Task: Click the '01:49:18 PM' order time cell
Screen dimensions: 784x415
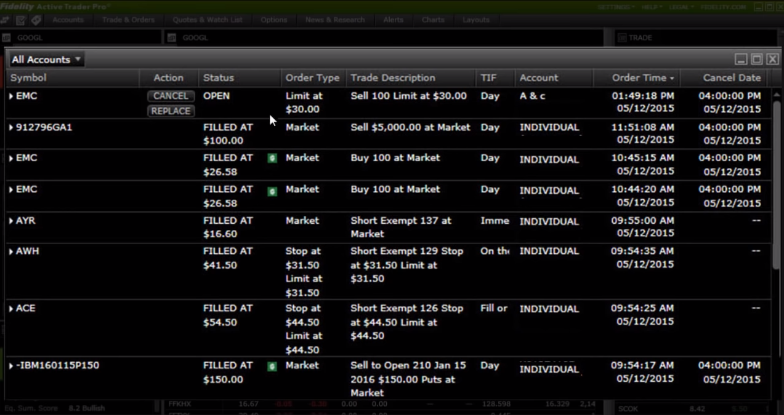Action: [x=642, y=96]
